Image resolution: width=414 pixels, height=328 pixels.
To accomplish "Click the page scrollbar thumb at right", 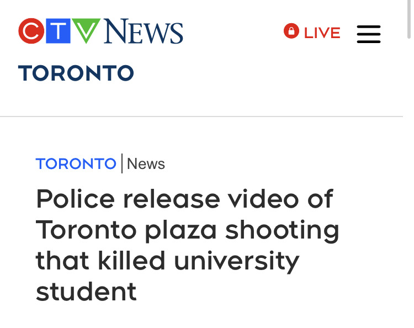I will 409,19.
